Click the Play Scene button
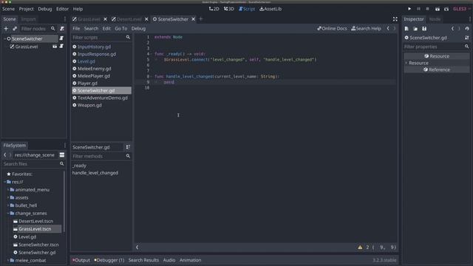 click(x=437, y=9)
